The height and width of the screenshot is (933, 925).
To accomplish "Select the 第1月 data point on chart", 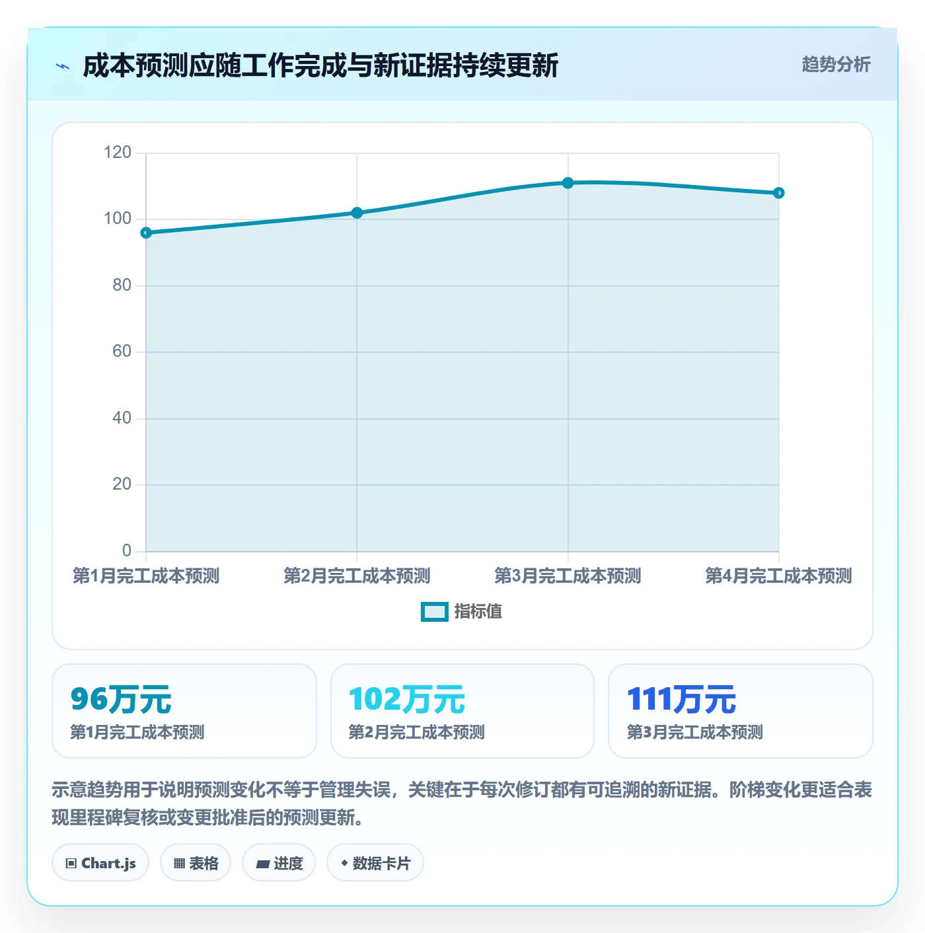I will pos(146,233).
